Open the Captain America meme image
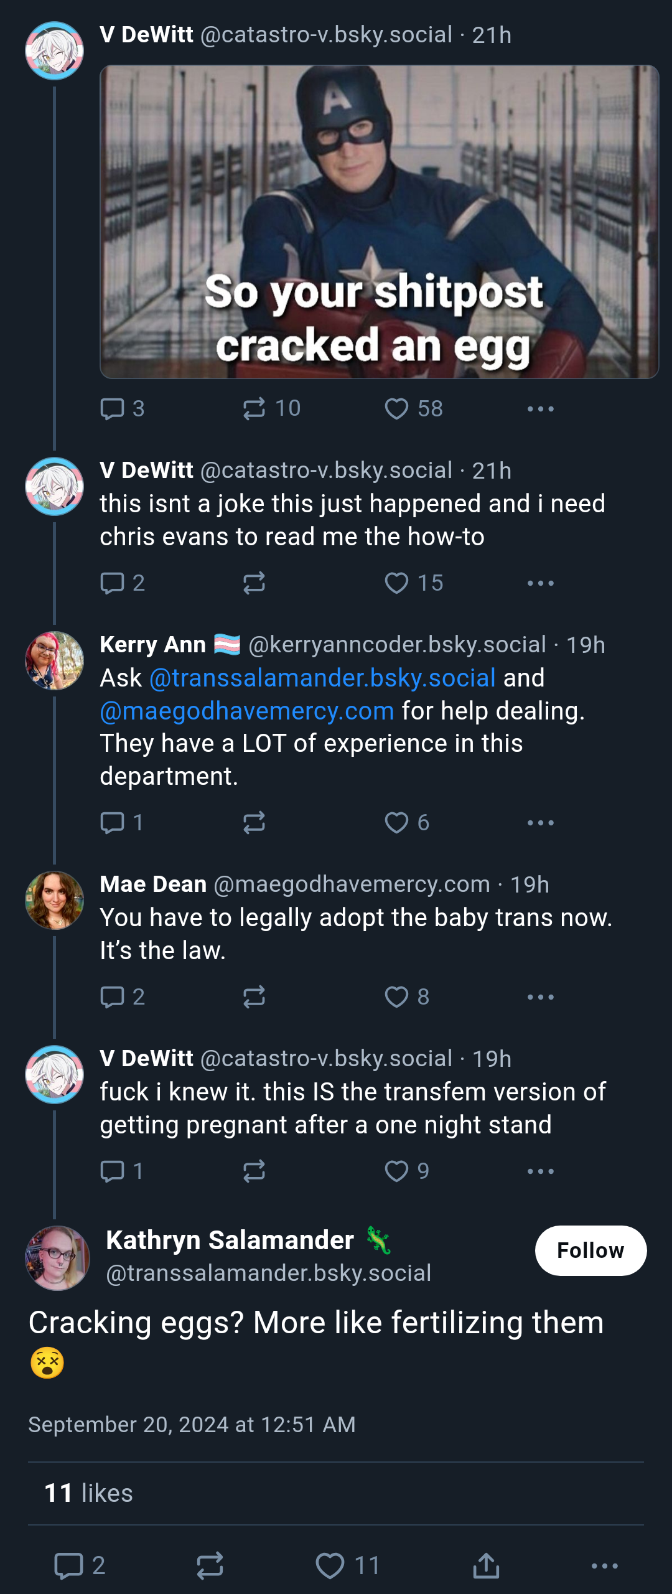The height and width of the screenshot is (1594, 672). [379, 222]
